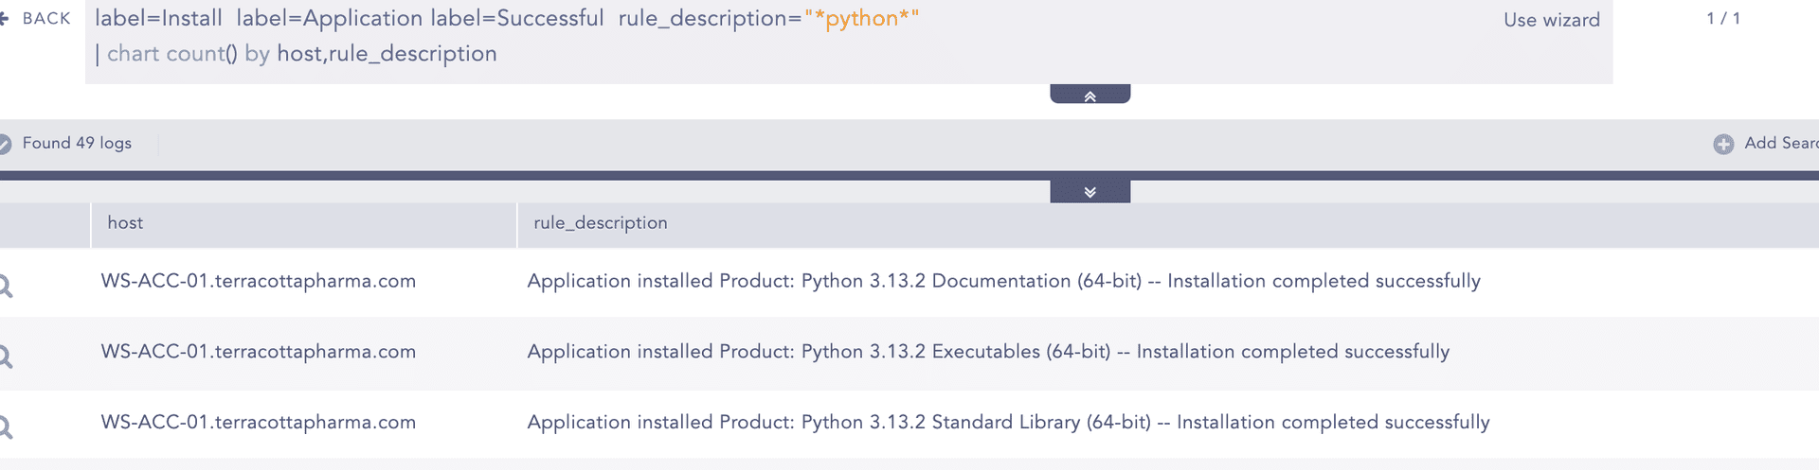
Task: Click the dark divider bar below Found logs
Action: 568,176
